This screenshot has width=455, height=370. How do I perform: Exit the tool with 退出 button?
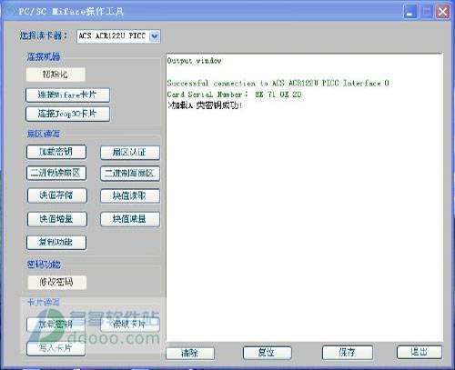click(x=420, y=352)
